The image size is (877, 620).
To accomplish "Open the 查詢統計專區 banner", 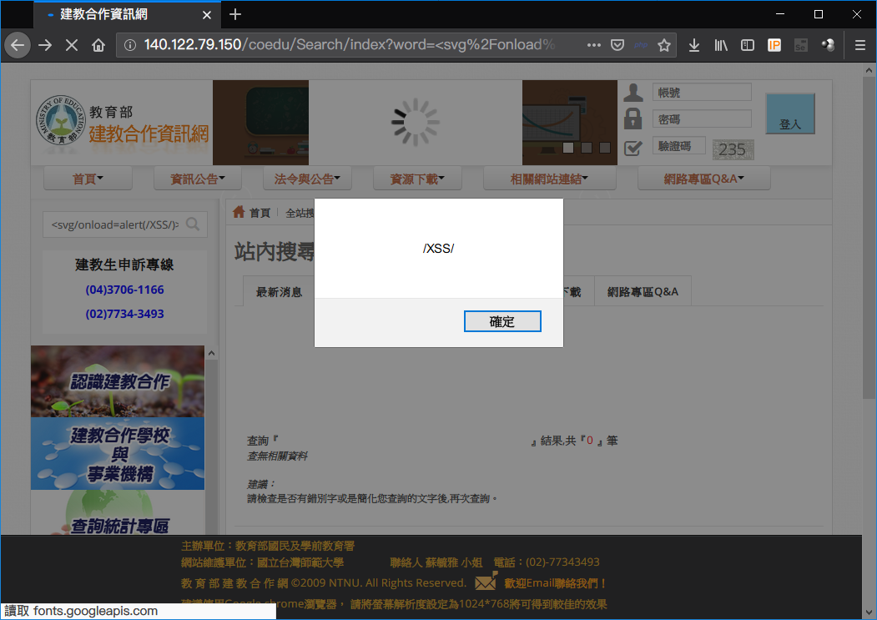I will click(118, 512).
